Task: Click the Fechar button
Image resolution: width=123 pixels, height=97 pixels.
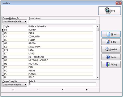Action: (x=111, y=64)
